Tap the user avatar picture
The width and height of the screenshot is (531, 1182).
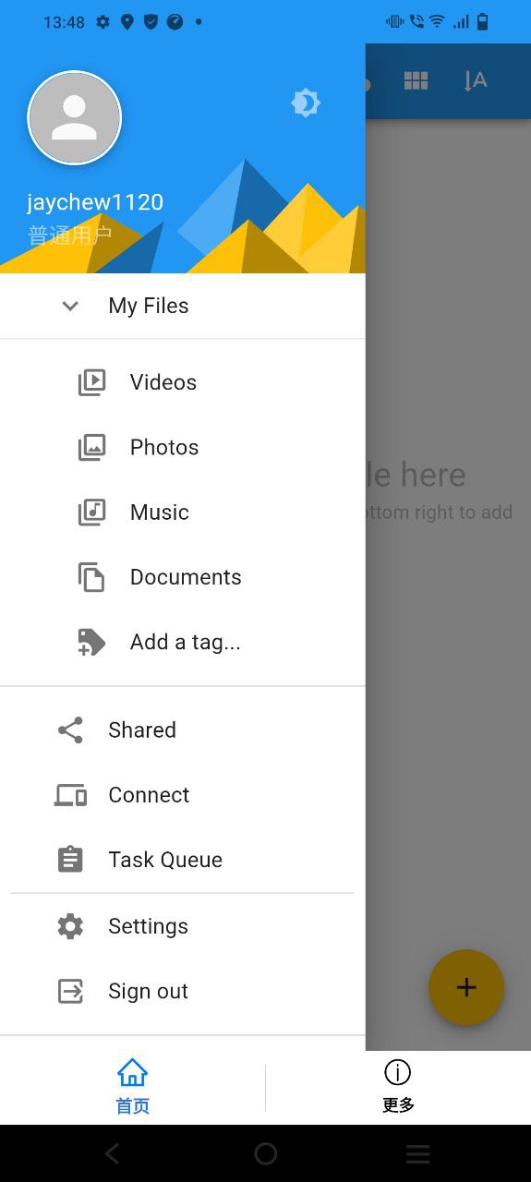click(x=75, y=118)
